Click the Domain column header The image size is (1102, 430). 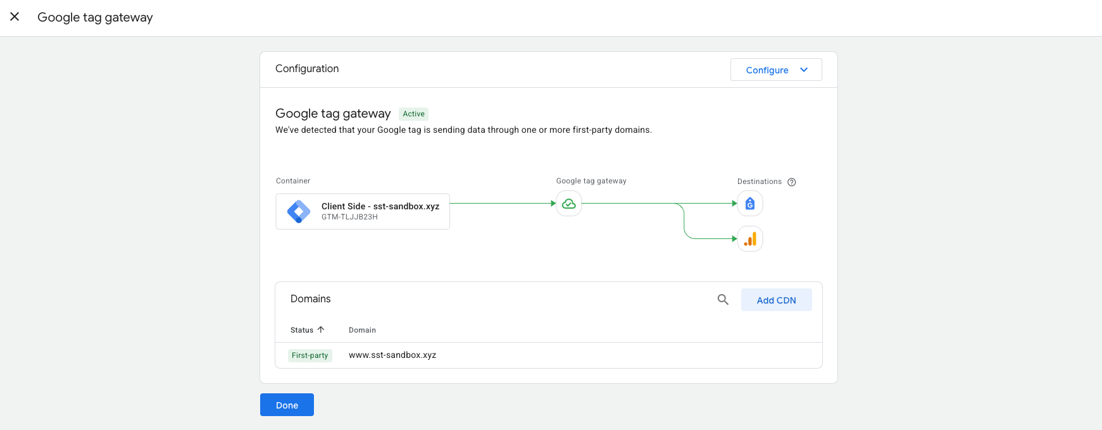coord(362,330)
